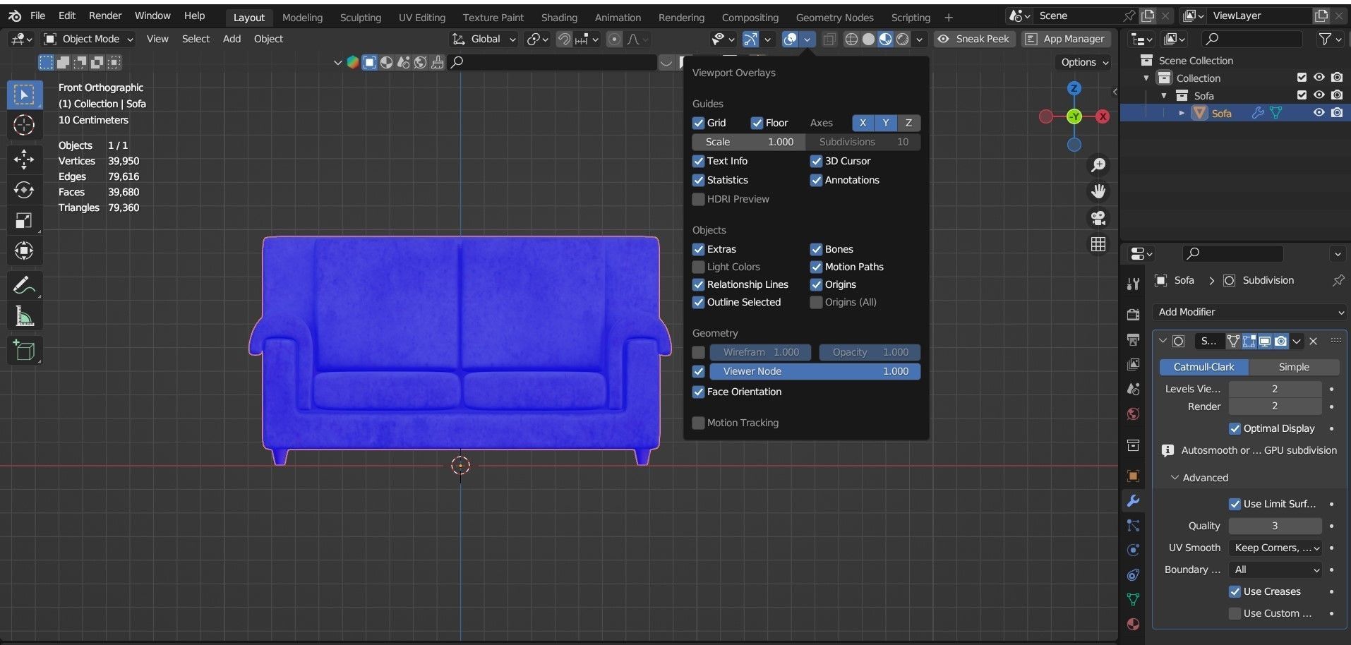1351x645 pixels.
Task: Click the Sneak Peek button
Action: [974, 40]
